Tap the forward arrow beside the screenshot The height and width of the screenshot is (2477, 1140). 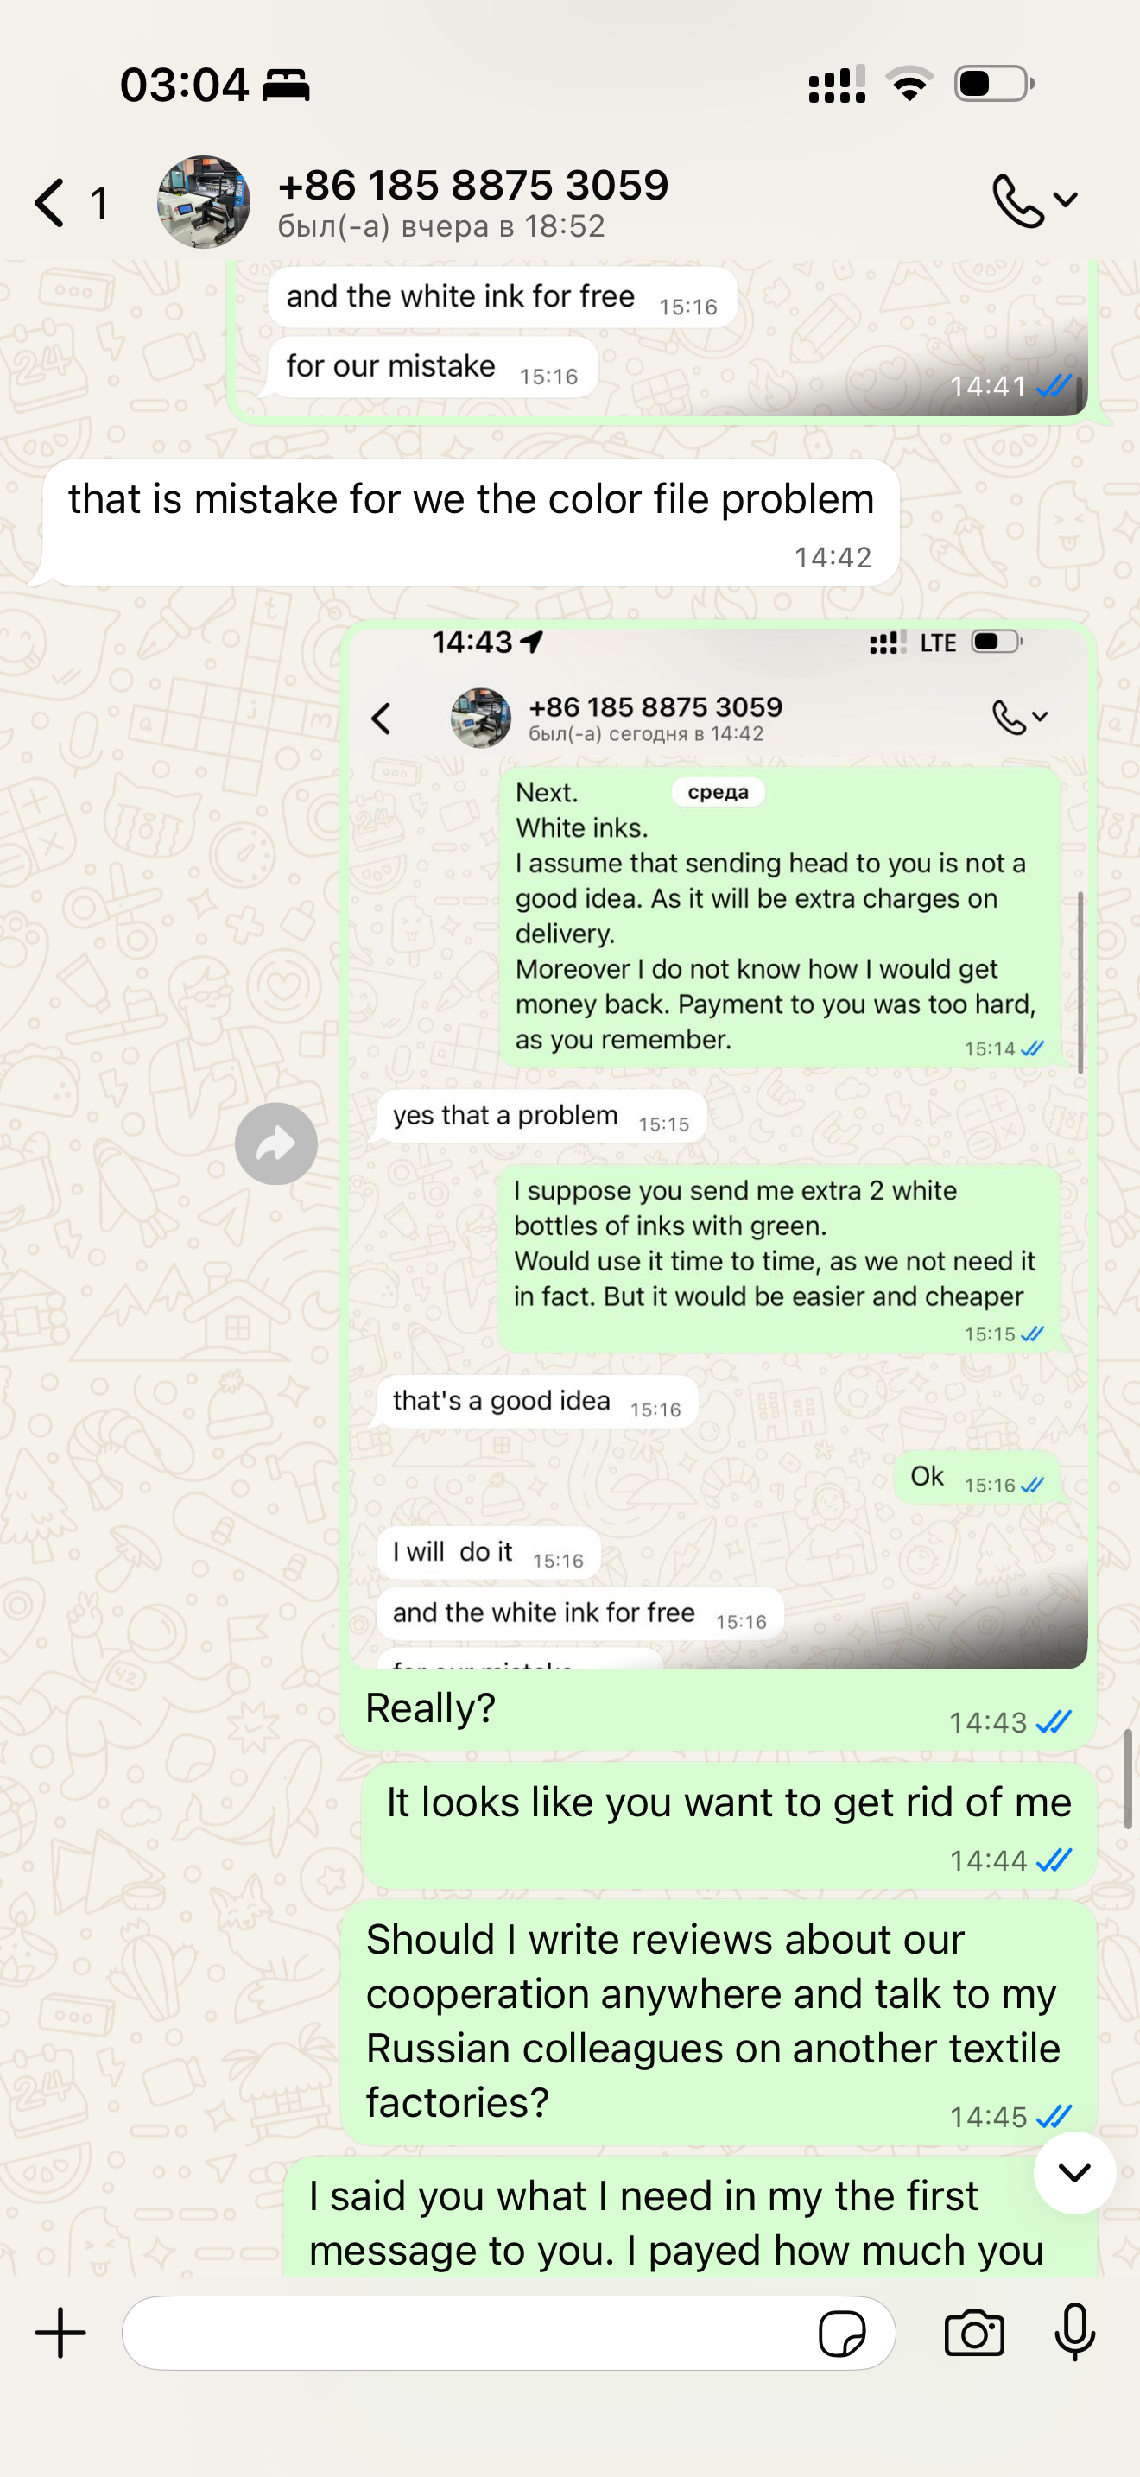point(275,1143)
